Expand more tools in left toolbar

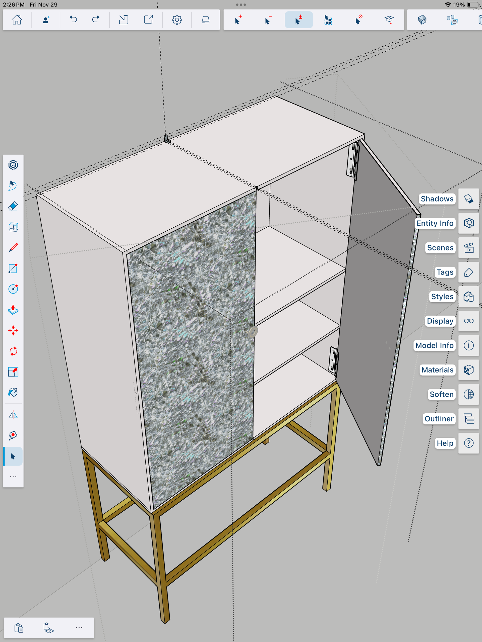coord(13,477)
